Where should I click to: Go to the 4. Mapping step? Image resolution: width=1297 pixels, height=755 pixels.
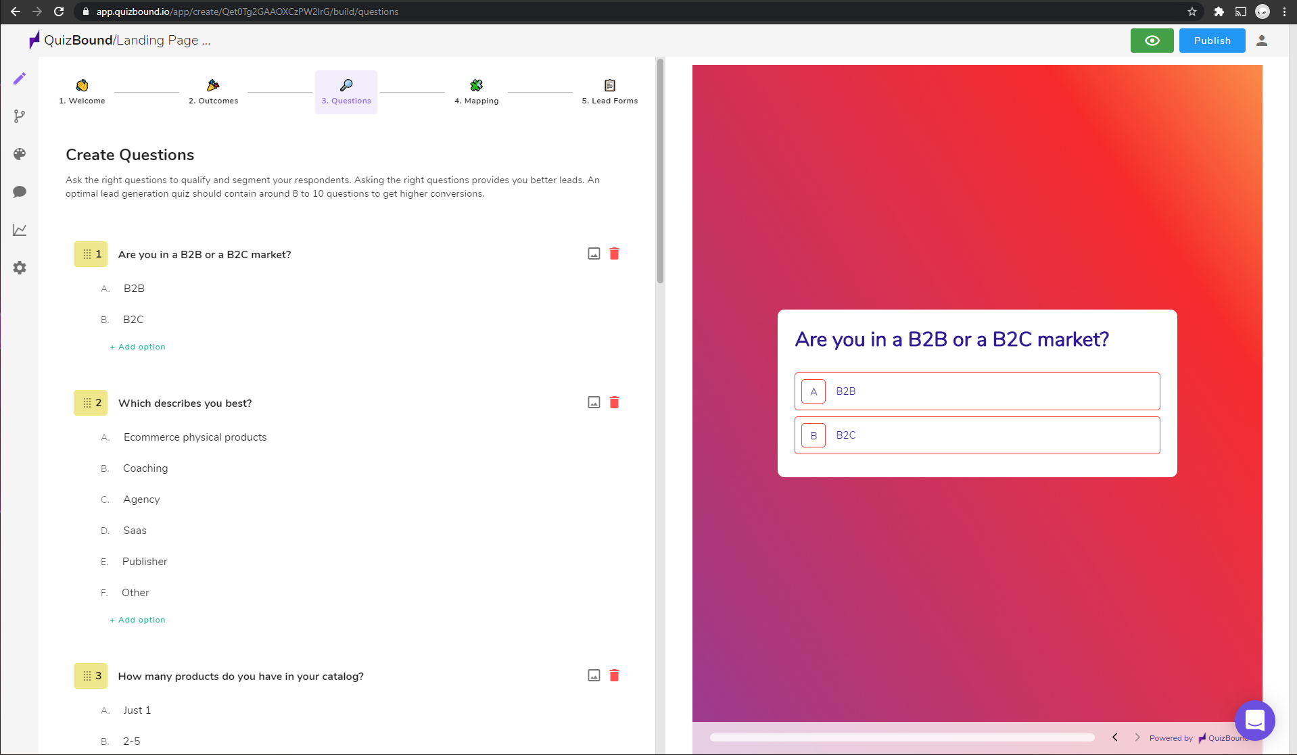pos(477,92)
